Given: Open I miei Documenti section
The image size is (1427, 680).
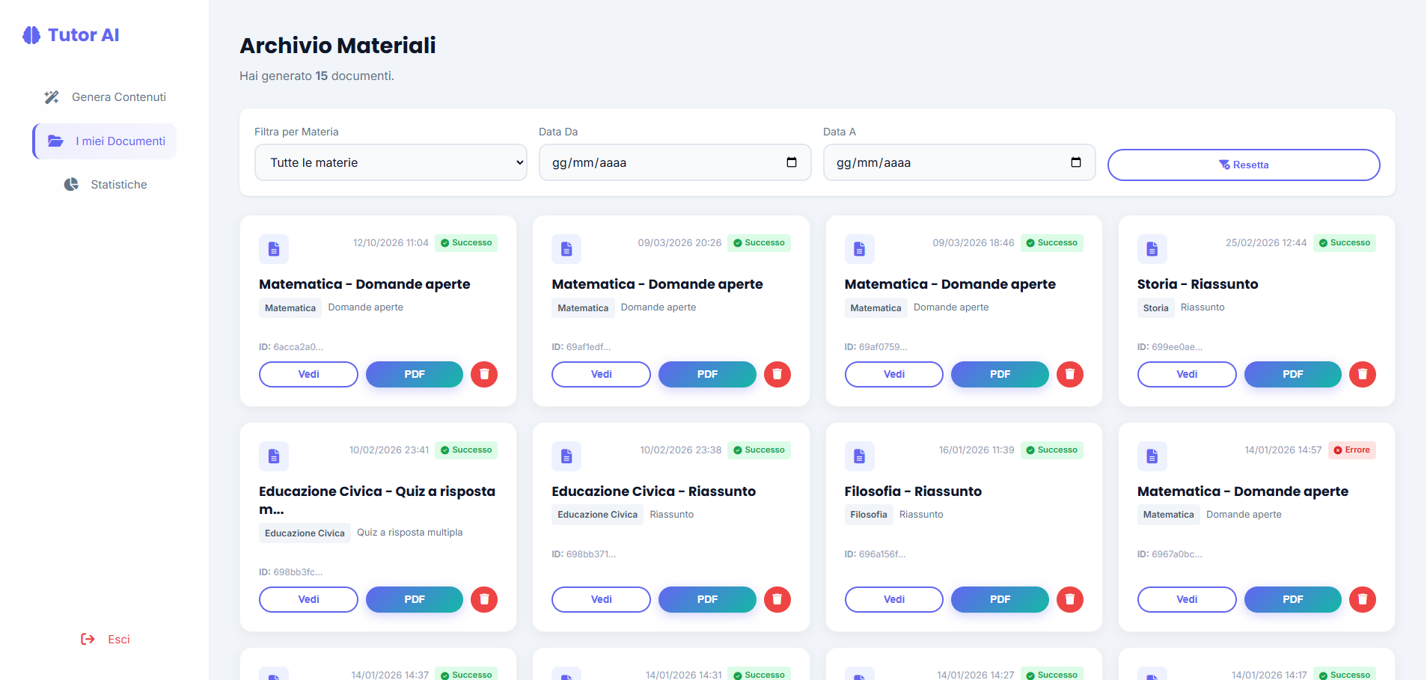Looking at the screenshot, I should 105,141.
